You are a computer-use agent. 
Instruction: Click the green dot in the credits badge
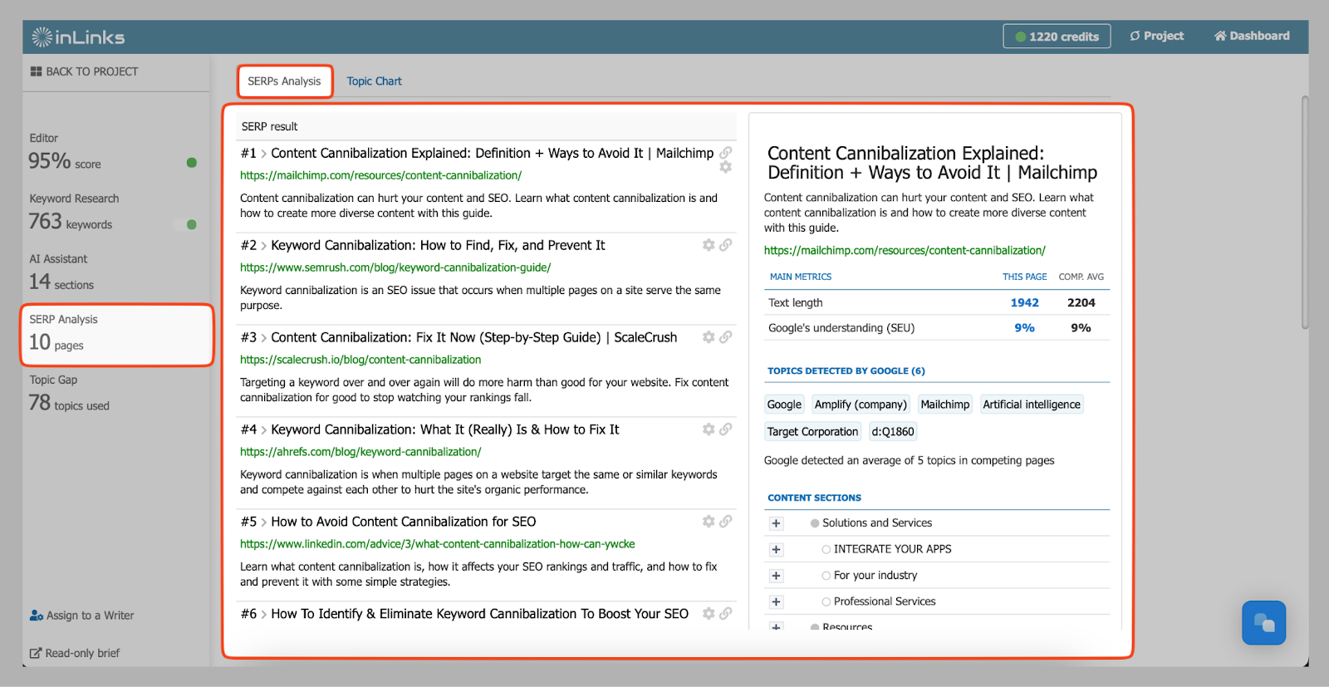(x=1020, y=37)
